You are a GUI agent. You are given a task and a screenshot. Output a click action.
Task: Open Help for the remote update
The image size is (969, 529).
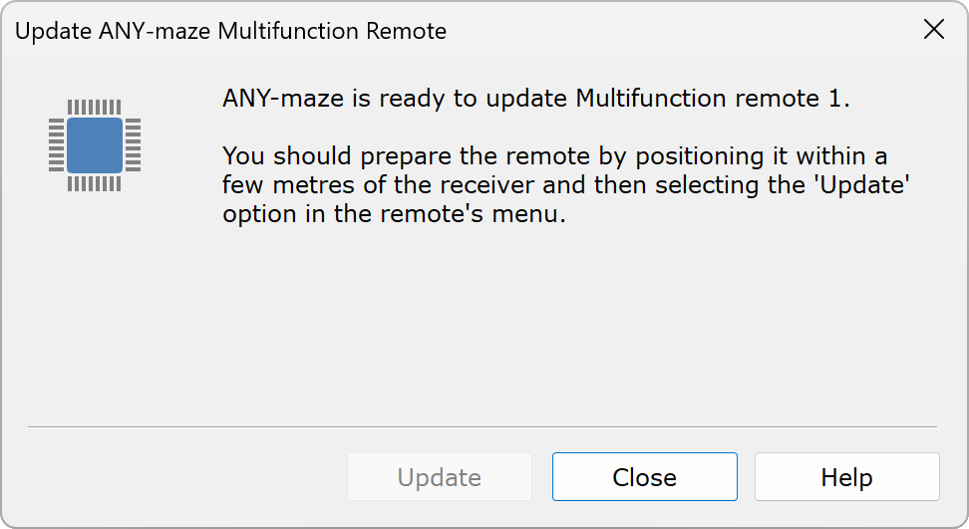846,476
